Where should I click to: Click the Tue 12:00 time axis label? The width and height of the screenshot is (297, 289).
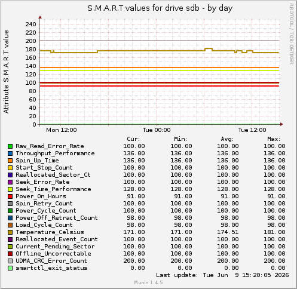(252, 130)
